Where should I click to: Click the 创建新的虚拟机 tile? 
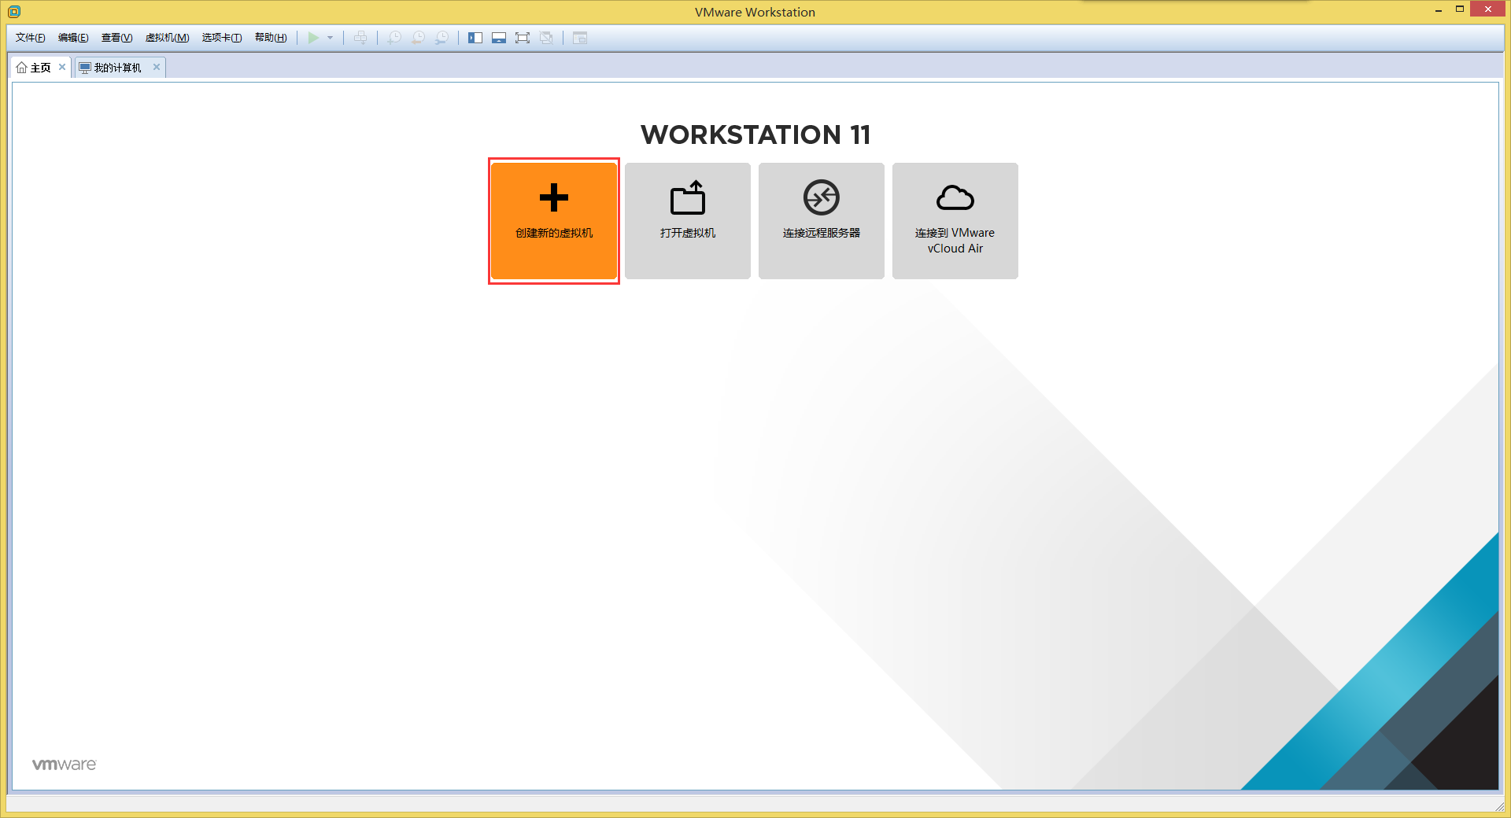554,221
